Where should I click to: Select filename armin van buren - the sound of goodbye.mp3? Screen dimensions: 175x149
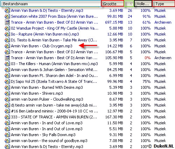coord(49,141)
